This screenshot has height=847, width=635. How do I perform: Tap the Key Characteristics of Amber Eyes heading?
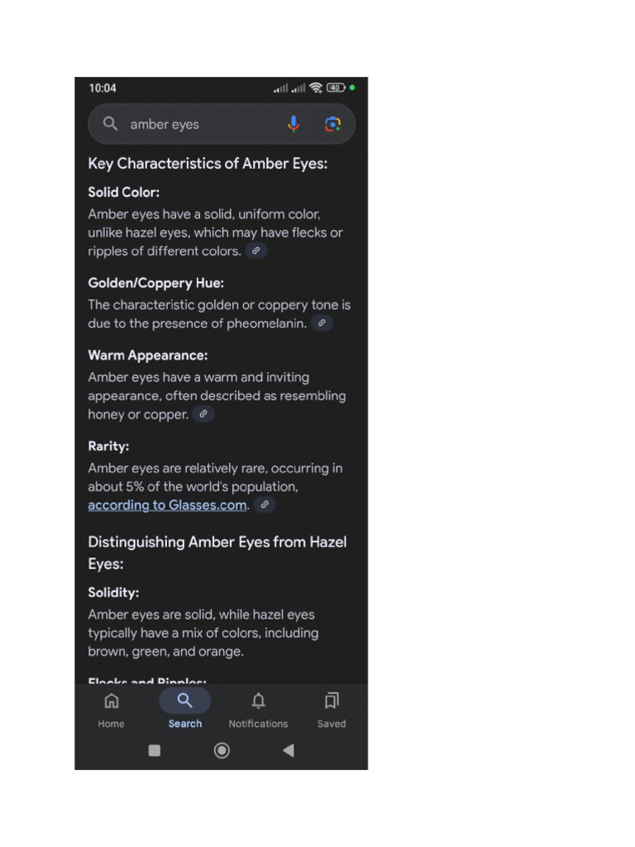[x=208, y=164]
